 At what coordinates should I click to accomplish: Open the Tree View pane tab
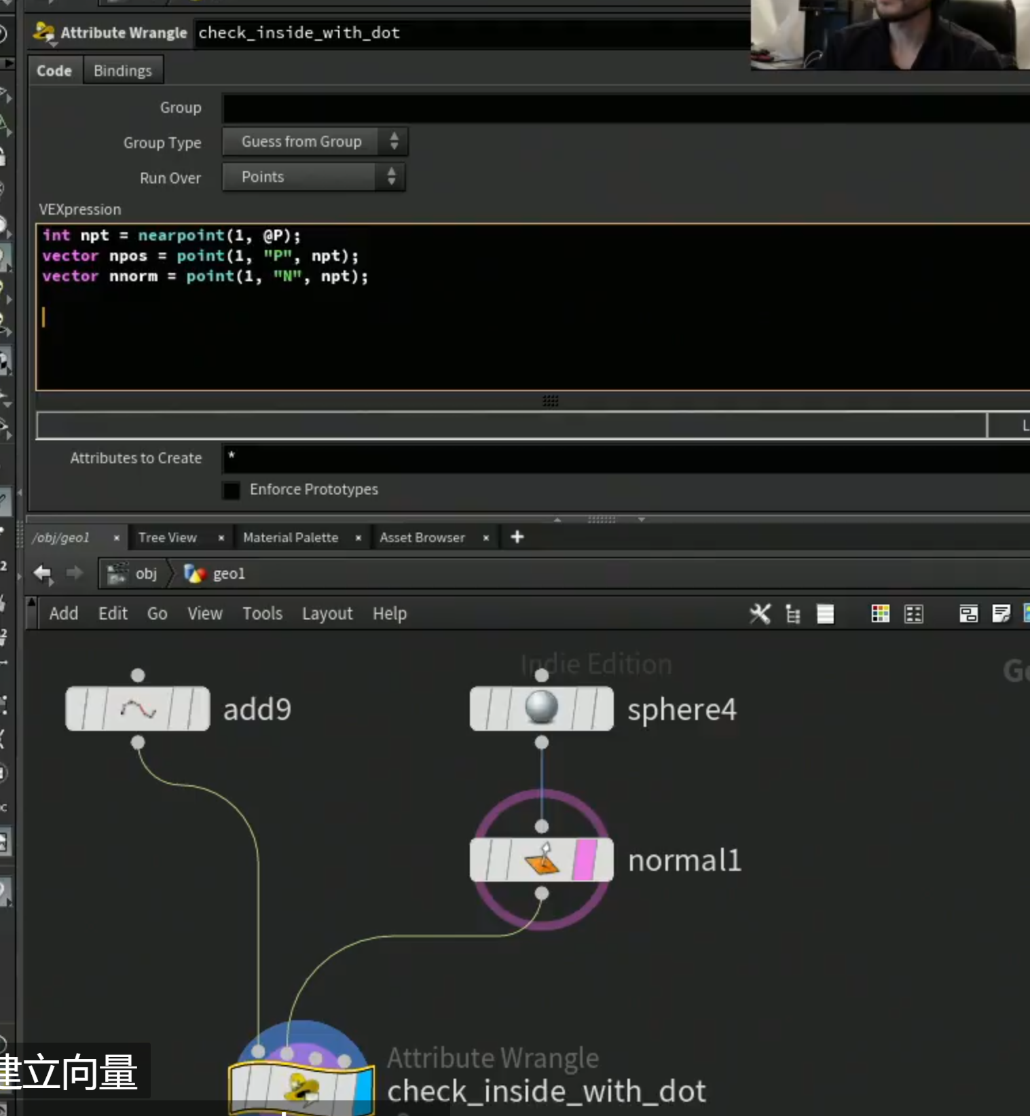168,537
